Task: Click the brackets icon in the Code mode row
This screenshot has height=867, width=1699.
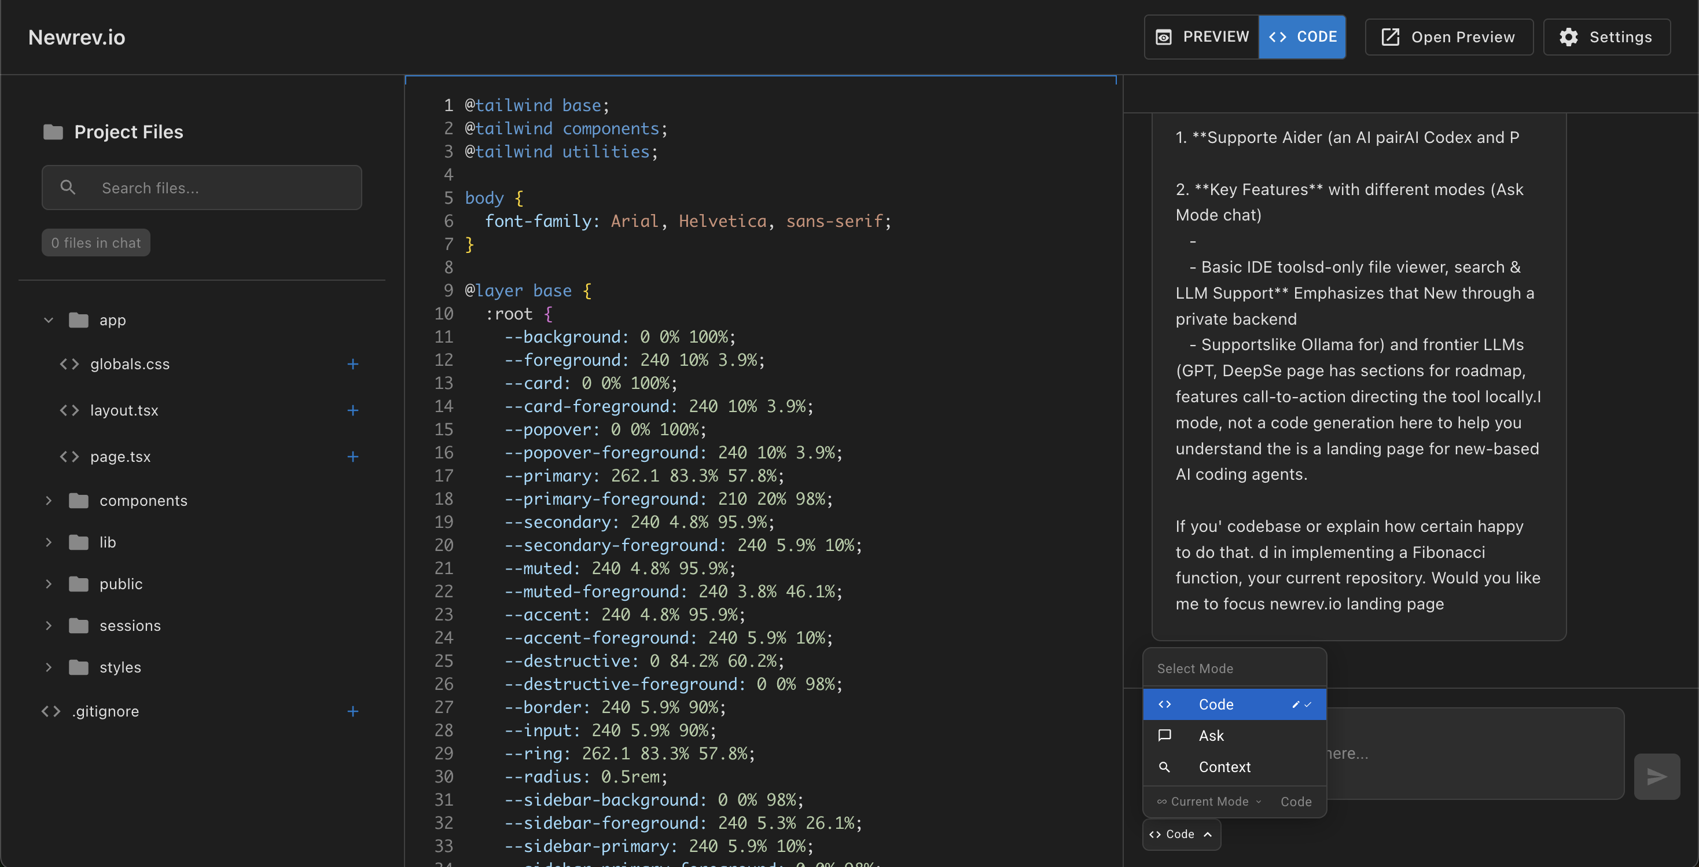Action: [x=1165, y=705]
